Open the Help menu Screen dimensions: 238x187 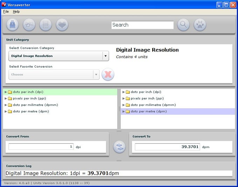click(x=16, y=12)
